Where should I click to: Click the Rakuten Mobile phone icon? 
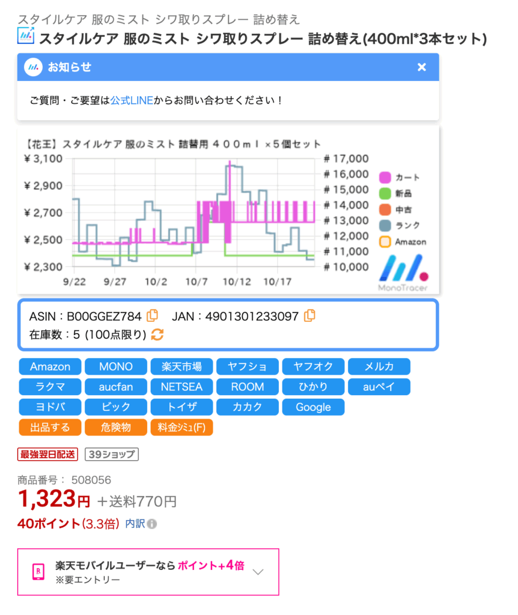tap(38, 572)
